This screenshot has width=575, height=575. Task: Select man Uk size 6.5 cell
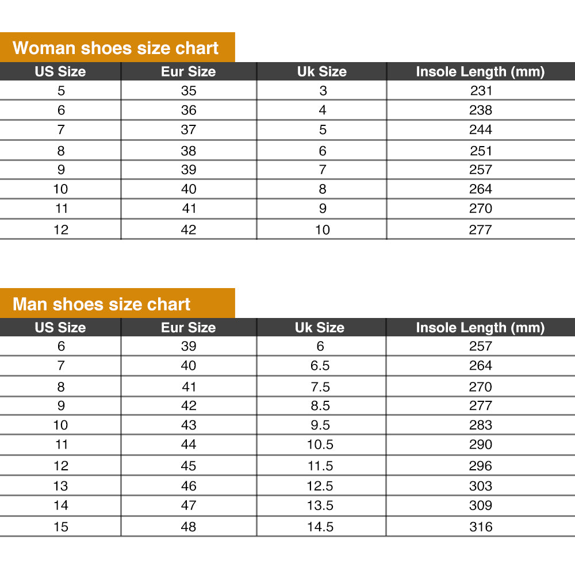(320, 366)
